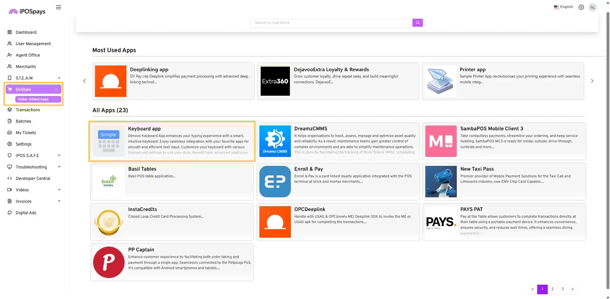Click the Search by App Name field

pos(331,23)
